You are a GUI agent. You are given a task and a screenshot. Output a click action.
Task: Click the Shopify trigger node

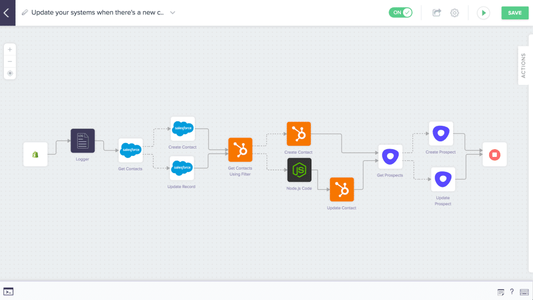coord(36,154)
